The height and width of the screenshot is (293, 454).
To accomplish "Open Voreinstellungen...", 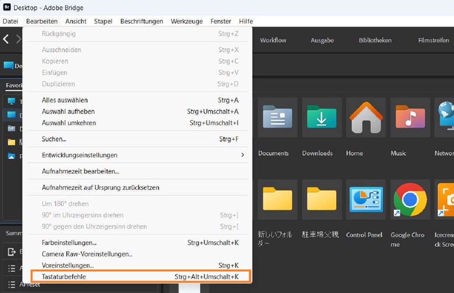I will (x=137, y=265).
